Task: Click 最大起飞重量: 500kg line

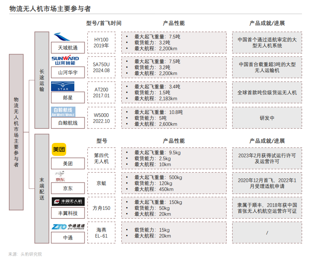Action: click(158, 177)
